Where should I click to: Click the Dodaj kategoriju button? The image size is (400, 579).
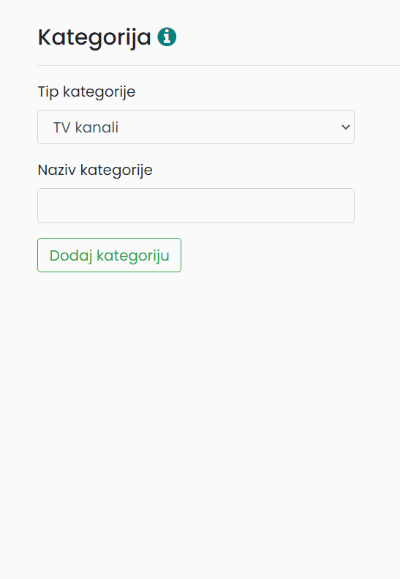(109, 255)
